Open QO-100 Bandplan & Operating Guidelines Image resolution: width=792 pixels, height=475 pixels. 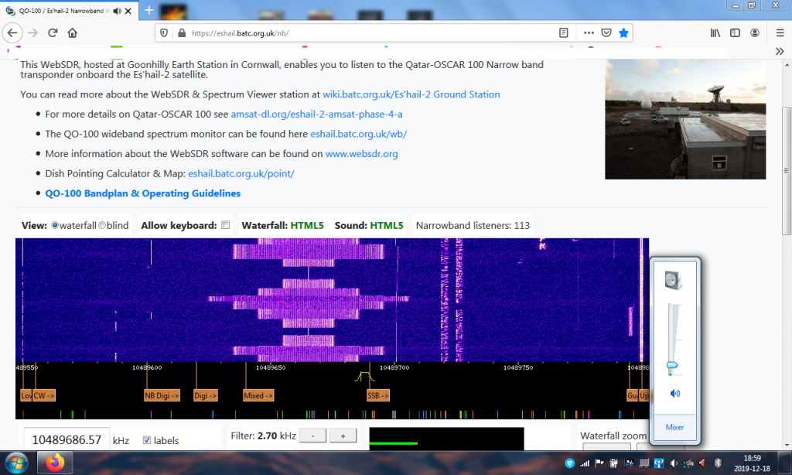click(143, 193)
